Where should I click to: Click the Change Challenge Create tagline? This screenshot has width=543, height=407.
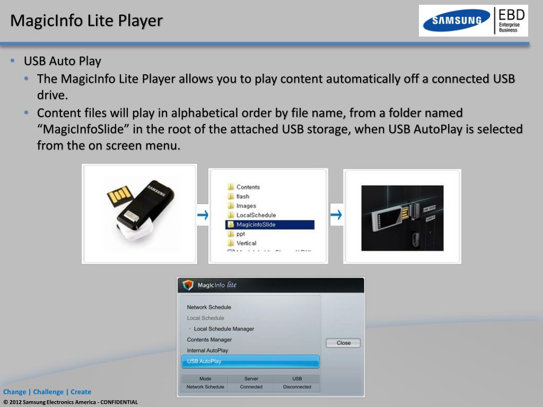coord(47,392)
